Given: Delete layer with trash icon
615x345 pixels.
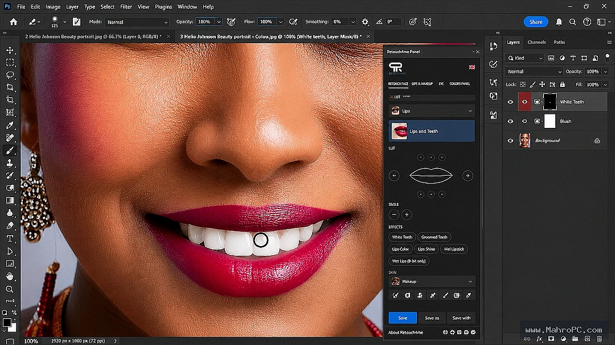Looking at the screenshot, I should [x=599, y=339].
